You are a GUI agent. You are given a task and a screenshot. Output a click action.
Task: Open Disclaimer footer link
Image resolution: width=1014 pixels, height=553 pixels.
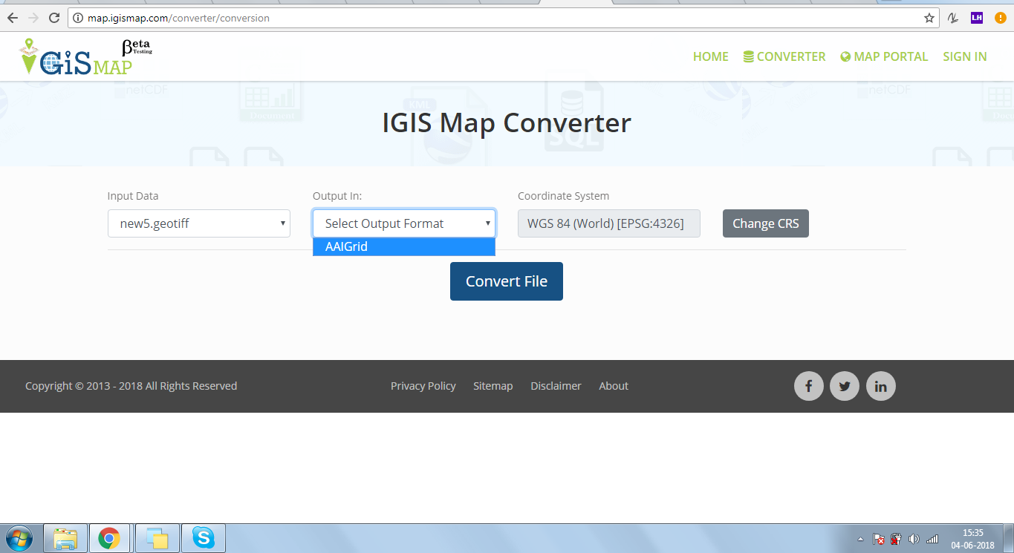point(556,386)
